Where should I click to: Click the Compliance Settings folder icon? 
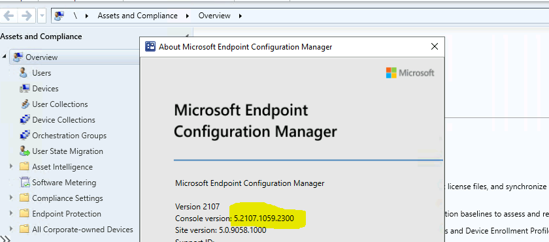coord(24,198)
